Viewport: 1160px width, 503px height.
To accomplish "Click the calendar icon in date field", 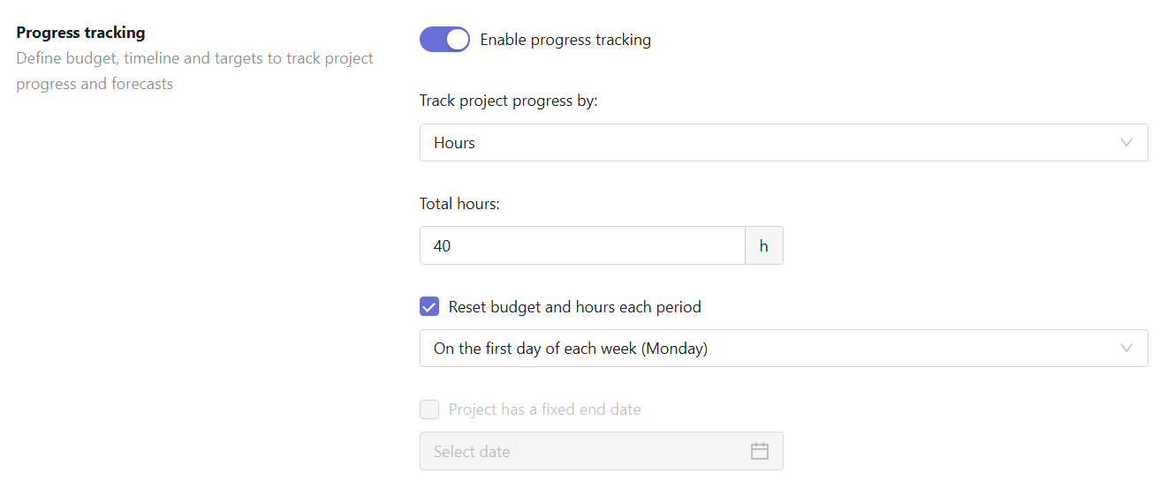I will pyautogui.click(x=760, y=451).
